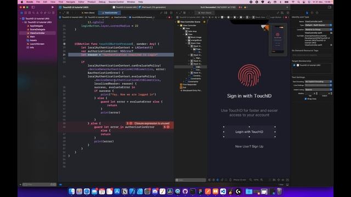Open Calendar from the dock
Image resolution: width=351 pixels, height=197 pixels.
click(102, 192)
